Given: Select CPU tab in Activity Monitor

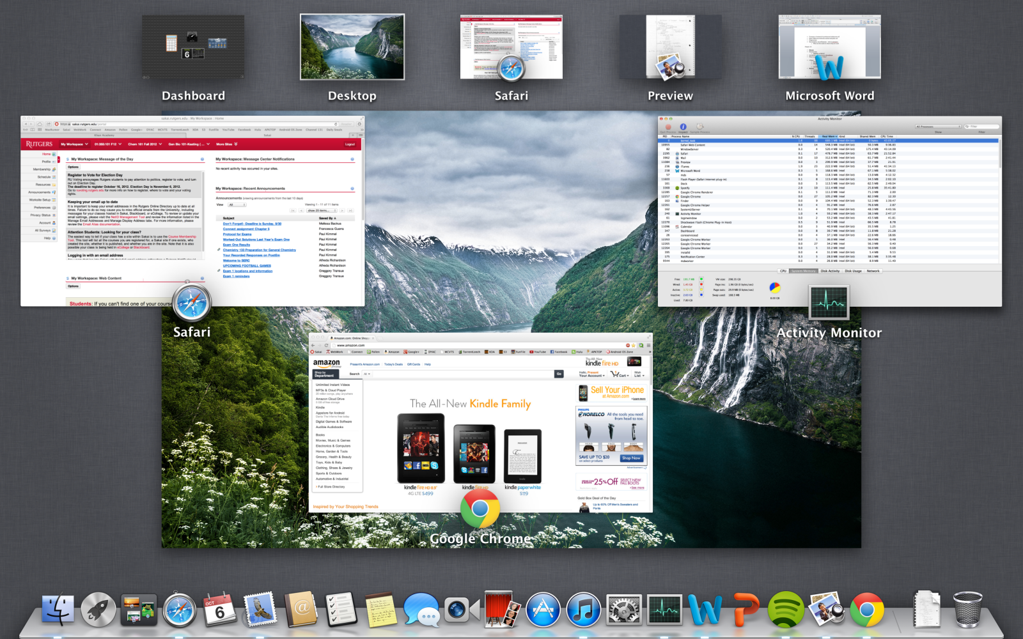Looking at the screenshot, I should (783, 271).
